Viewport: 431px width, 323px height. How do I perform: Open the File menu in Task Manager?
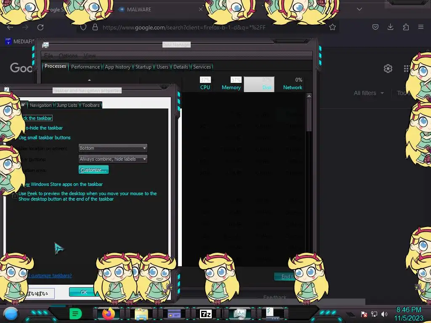tap(49, 56)
